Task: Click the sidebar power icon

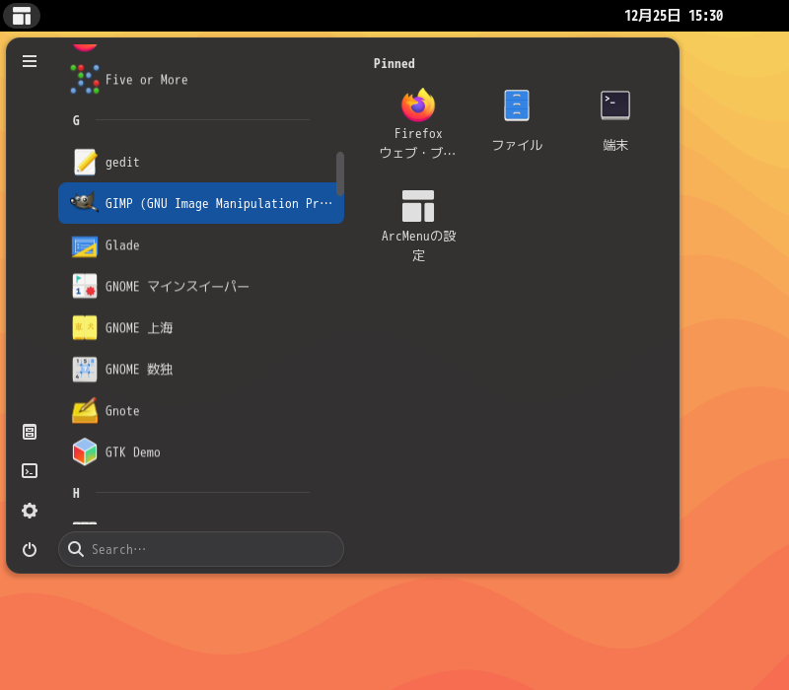Action: tap(30, 549)
